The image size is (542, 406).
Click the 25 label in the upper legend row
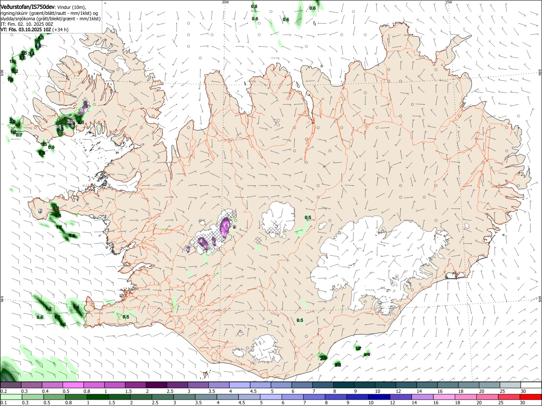pyautogui.click(x=502, y=392)
